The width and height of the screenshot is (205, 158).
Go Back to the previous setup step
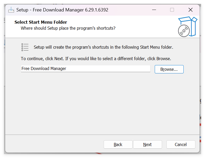pyautogui.click(x=118, y=144)
